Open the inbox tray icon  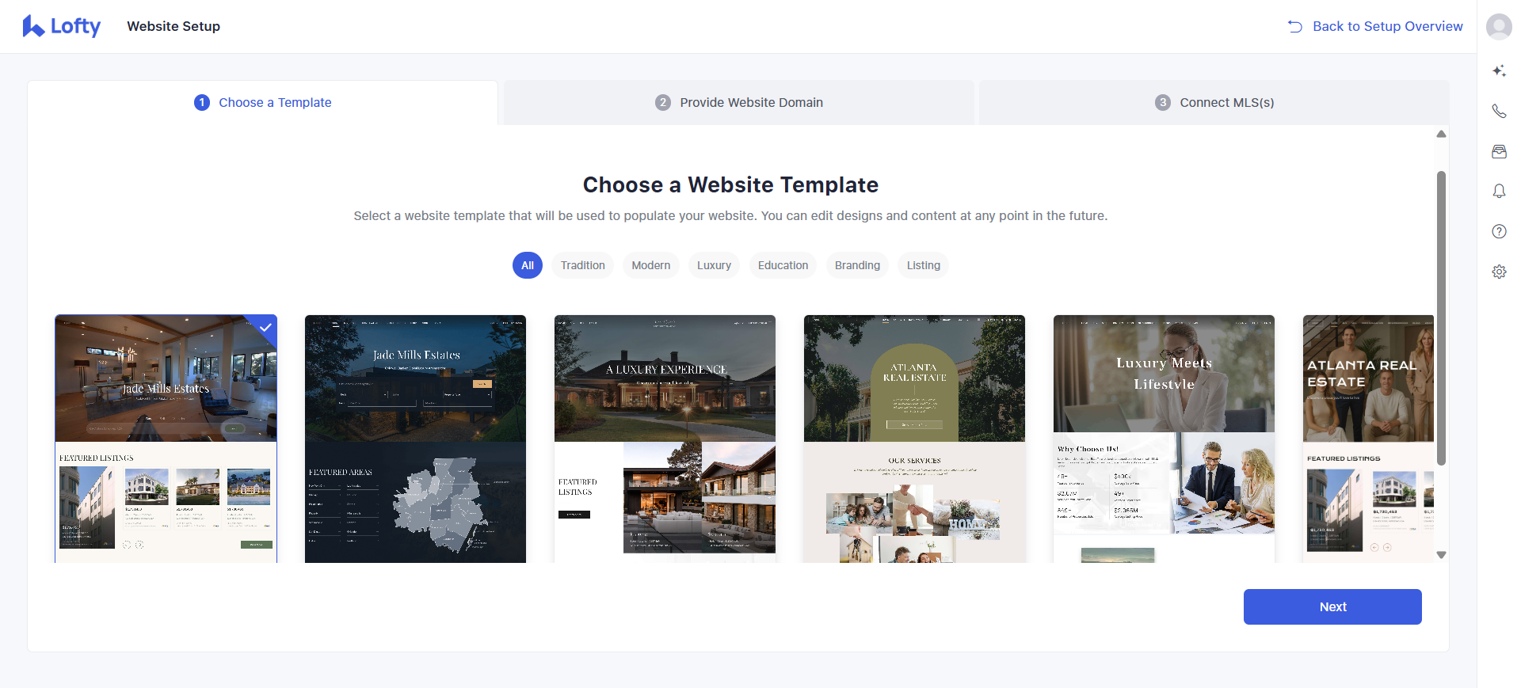tap(1499, 152)
